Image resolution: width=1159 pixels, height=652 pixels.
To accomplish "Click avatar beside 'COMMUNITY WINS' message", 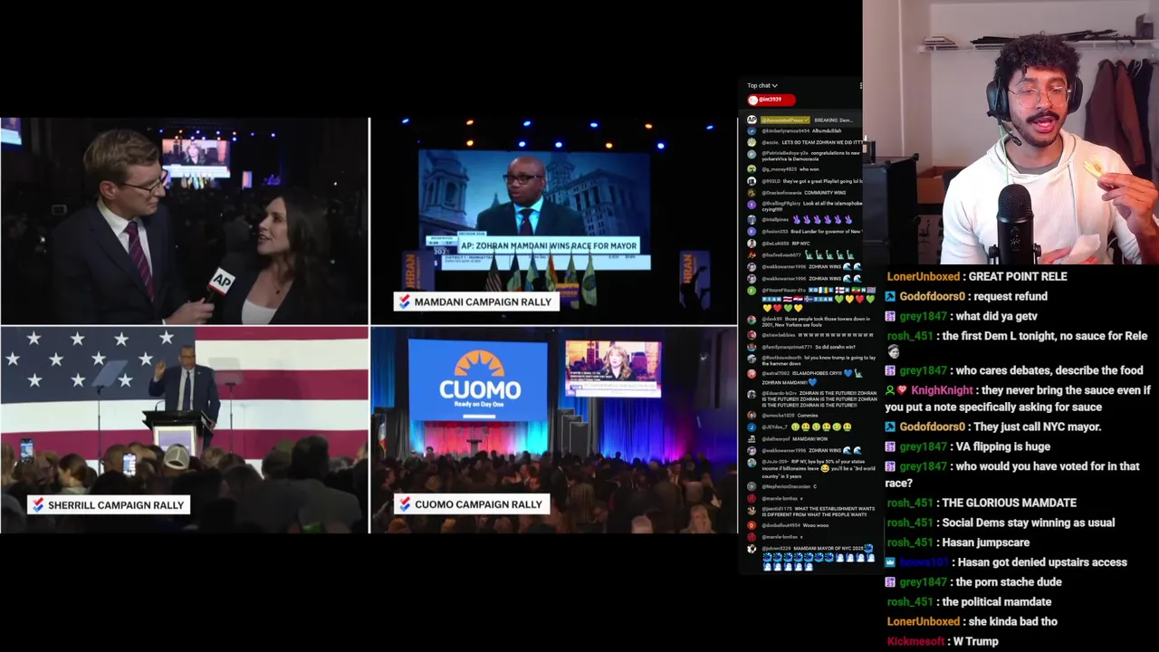I will point(752,191).
